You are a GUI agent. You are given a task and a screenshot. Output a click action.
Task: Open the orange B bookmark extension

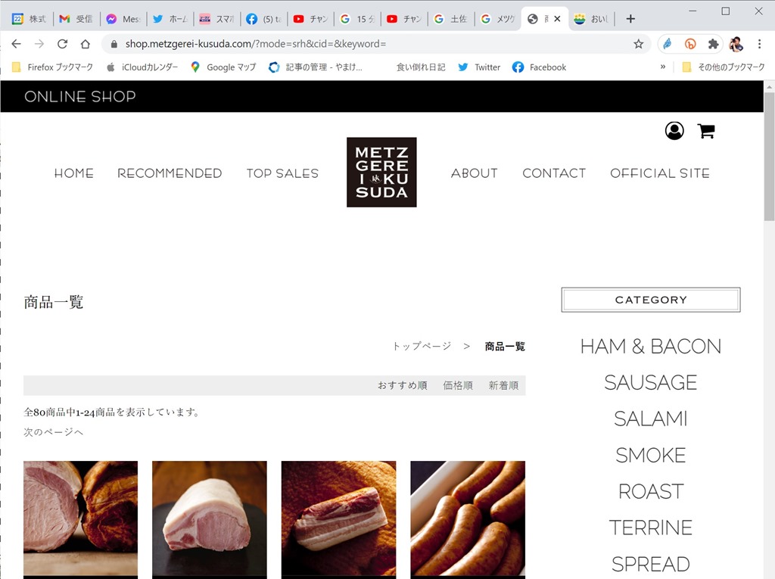pyautogui.click(x=690, y=44)
